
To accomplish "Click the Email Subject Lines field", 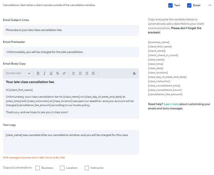I will tap(71, 30).
